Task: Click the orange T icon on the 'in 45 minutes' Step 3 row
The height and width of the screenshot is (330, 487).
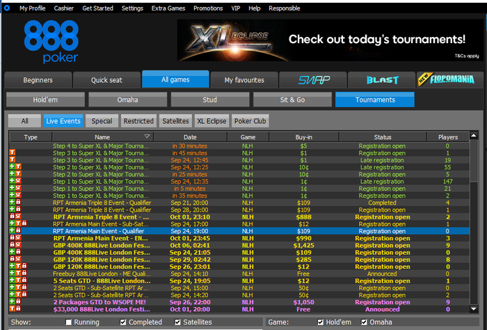Action: click(12, 152)
